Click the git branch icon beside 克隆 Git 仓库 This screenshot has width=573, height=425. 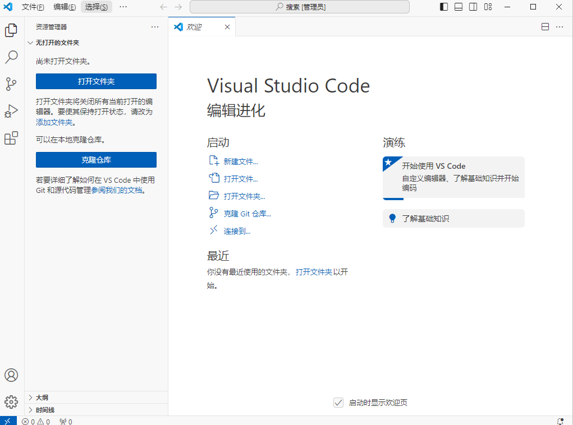point(213,213)
